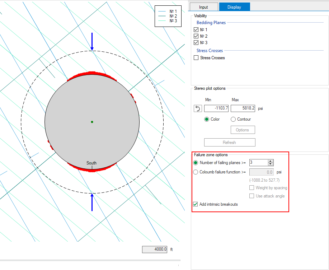Decrease number of failing planes with down arrow

pyautogui.click(x=271, y=164)
